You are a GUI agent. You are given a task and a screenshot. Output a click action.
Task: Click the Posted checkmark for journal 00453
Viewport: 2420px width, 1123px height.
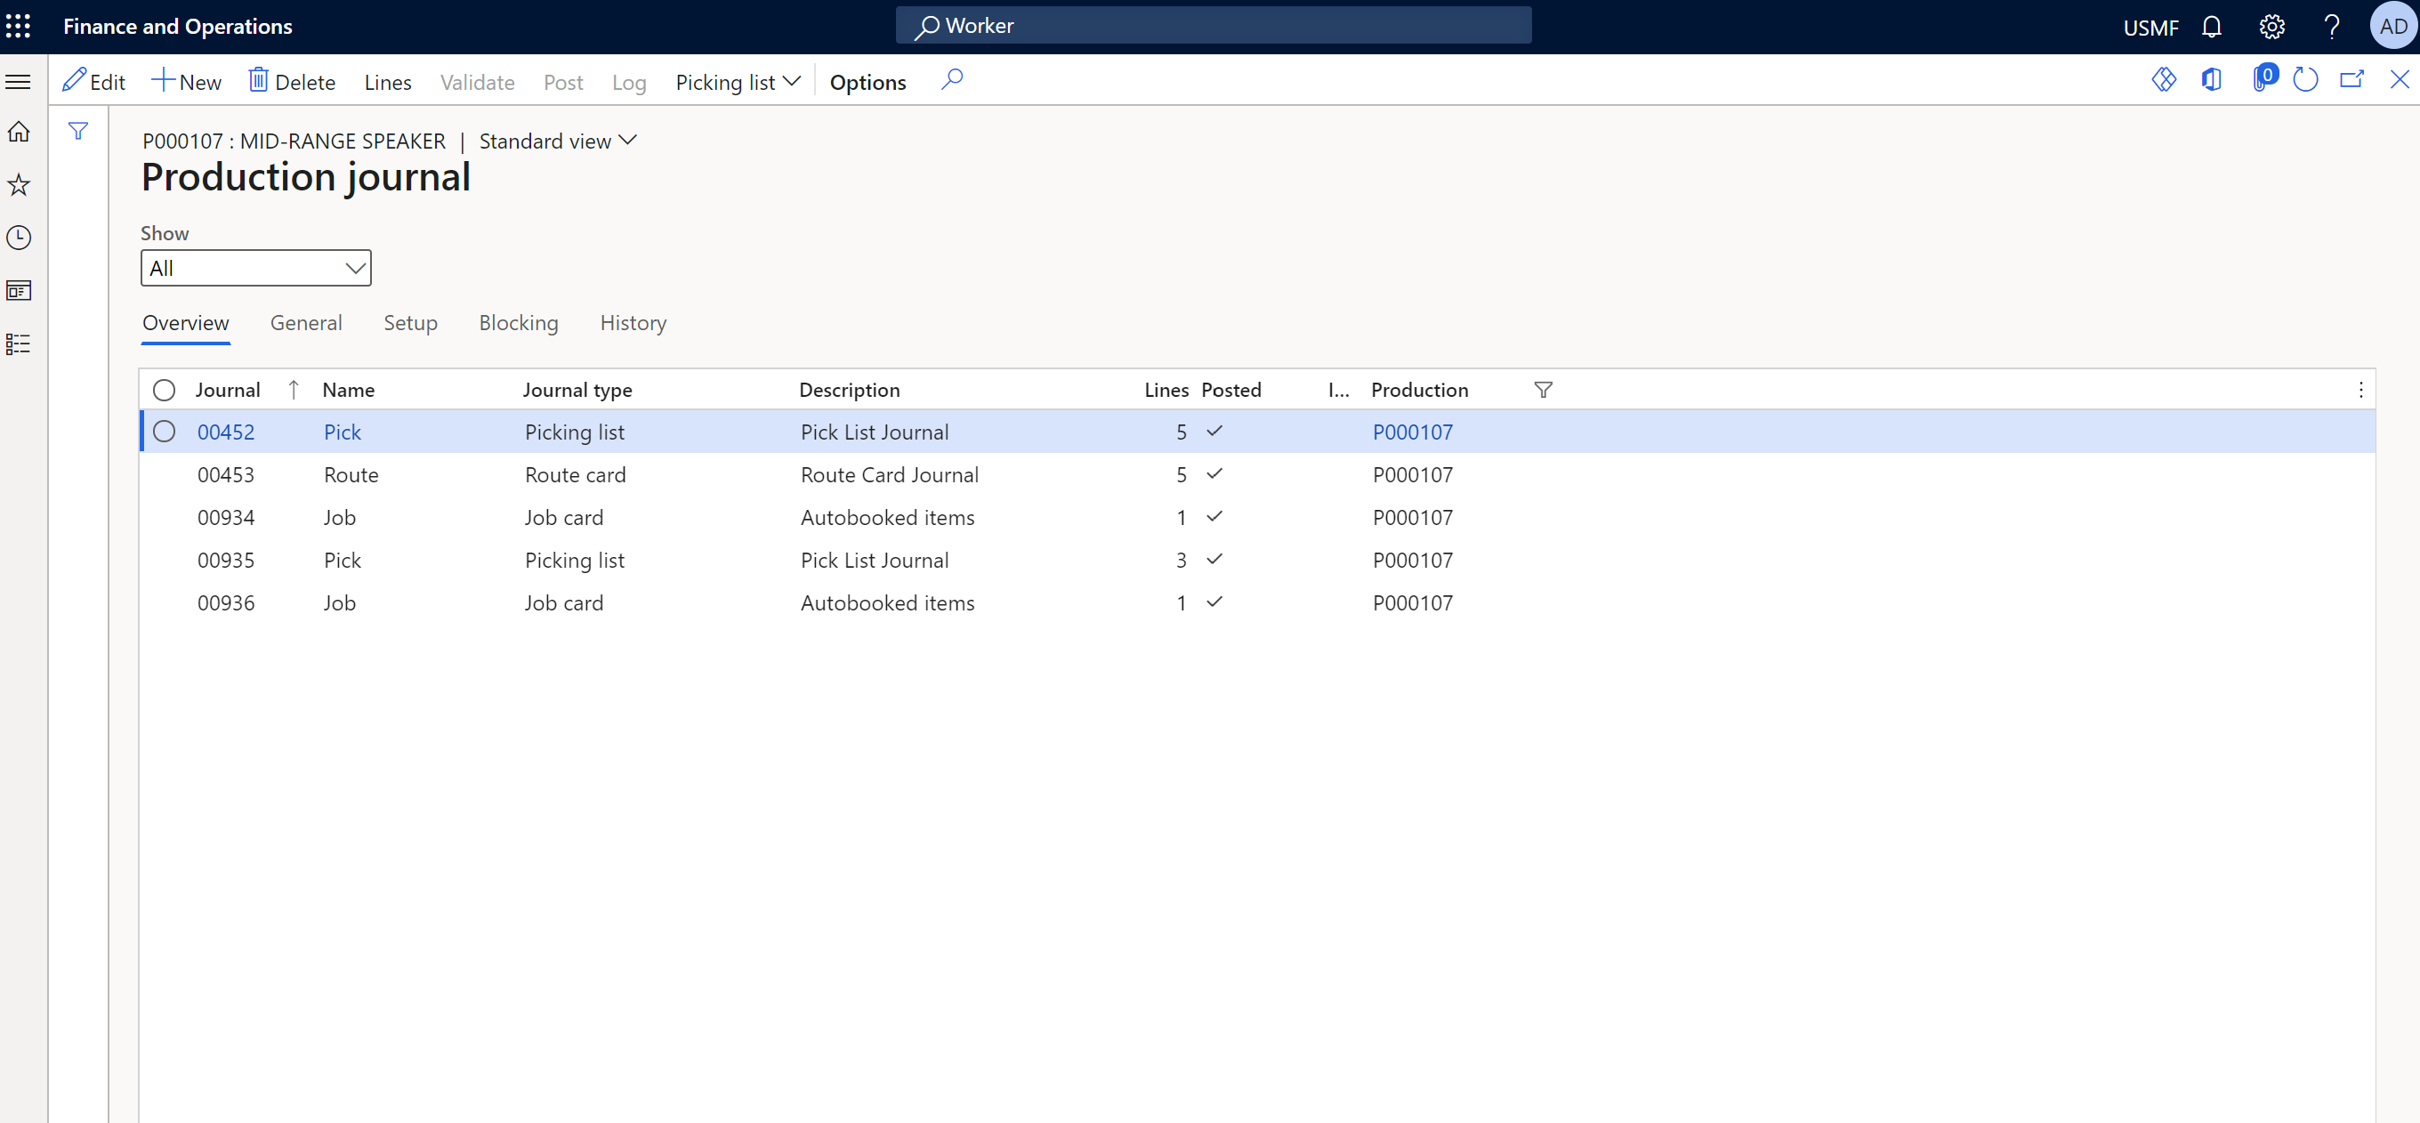[x=1214, y=473]
